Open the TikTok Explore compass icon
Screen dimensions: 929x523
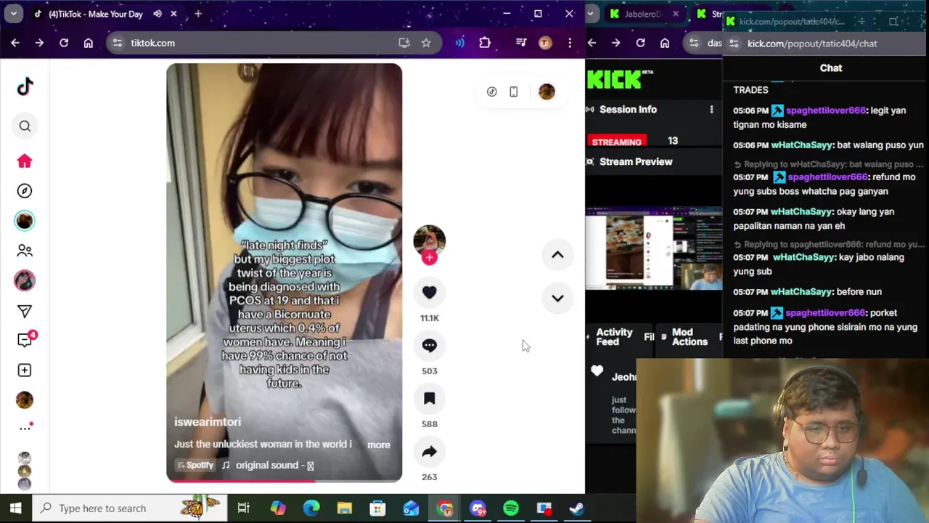(x=25, y=191)
